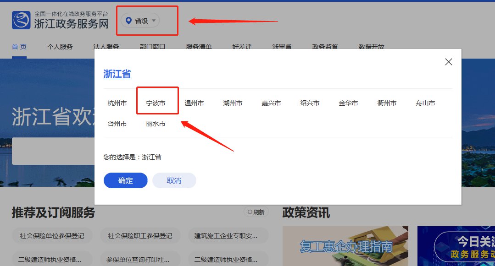Select 宁波市 in the city list
Viewport: 495px width, 266px height.
click(156, 103)
